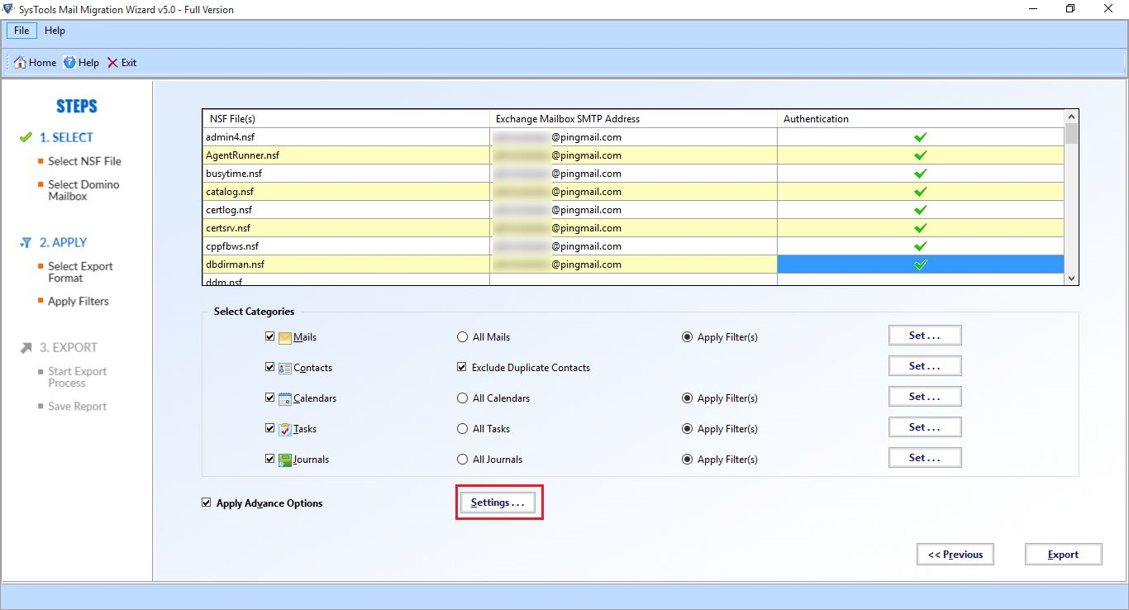The width and height of the screenshot is (1129, 610).
Task: Click authentication checkmark for admin4.nsf
Action: [920, 137]
